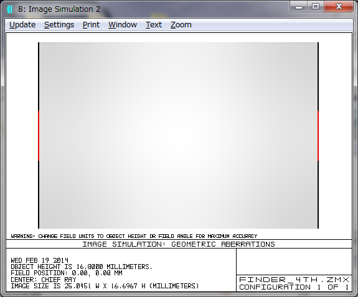Click the Configuration 1 of 1 label
358x297 pixels.
pos(294,287)
